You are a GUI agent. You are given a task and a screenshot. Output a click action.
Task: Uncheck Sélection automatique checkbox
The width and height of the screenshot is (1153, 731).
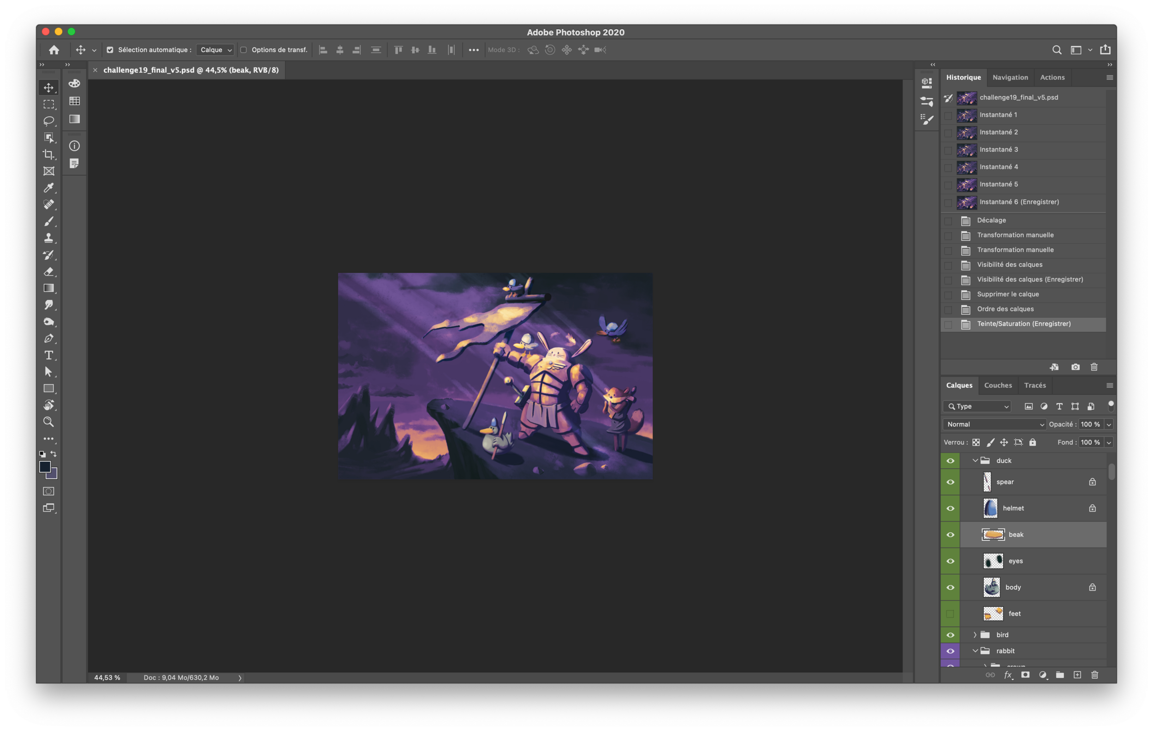(x=110, y=50)
